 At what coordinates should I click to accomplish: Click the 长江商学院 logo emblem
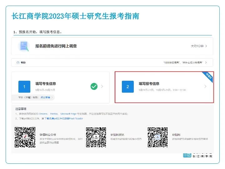pyautogui.click(x=187, y=155)
